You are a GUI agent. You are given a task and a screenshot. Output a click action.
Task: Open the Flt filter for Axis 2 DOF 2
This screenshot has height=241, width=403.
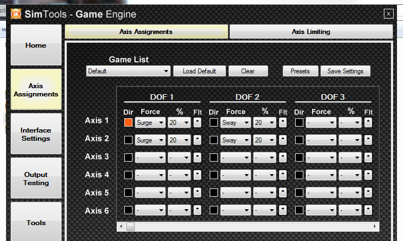click(283, 140)
